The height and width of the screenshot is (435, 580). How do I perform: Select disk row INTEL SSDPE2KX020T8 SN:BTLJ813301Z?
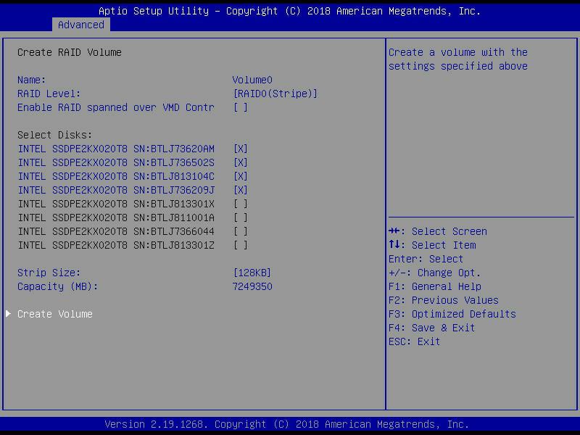tap(116, 245)
